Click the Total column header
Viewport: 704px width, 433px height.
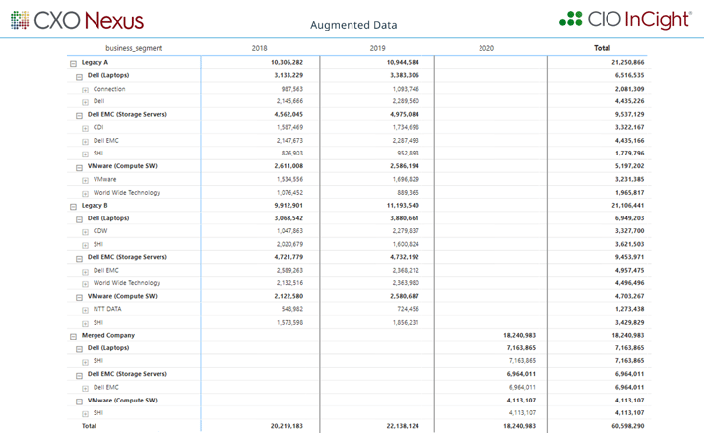pyautogui.click(x=602, y=48)
